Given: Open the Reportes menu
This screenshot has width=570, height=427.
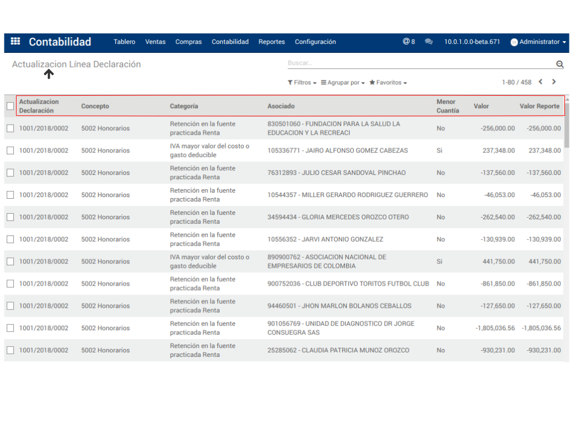Looking at the screenshot, I should point(271,42).
